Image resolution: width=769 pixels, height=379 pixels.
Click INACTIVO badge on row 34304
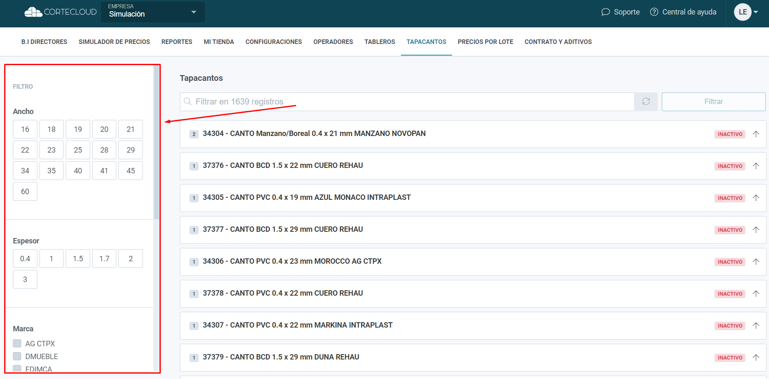(730, 134)
